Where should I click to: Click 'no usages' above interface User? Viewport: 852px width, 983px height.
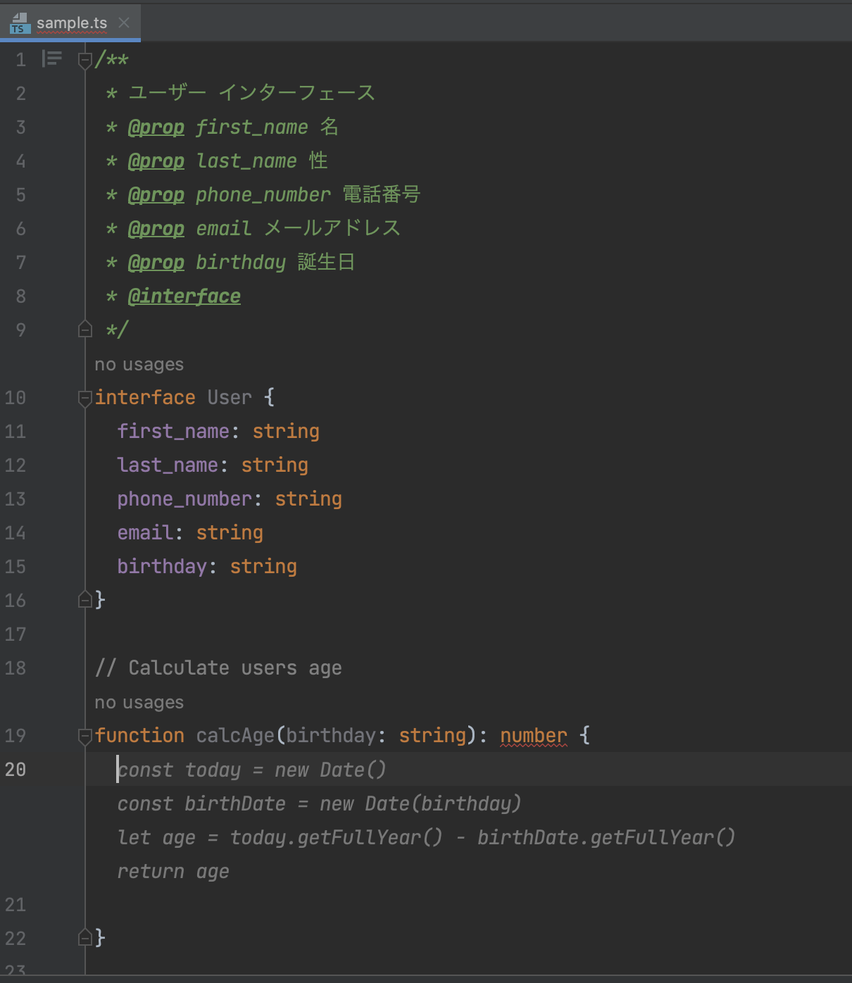138,364
